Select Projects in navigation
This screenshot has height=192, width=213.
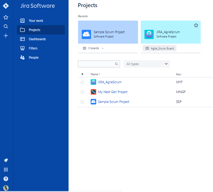[41, 30]
